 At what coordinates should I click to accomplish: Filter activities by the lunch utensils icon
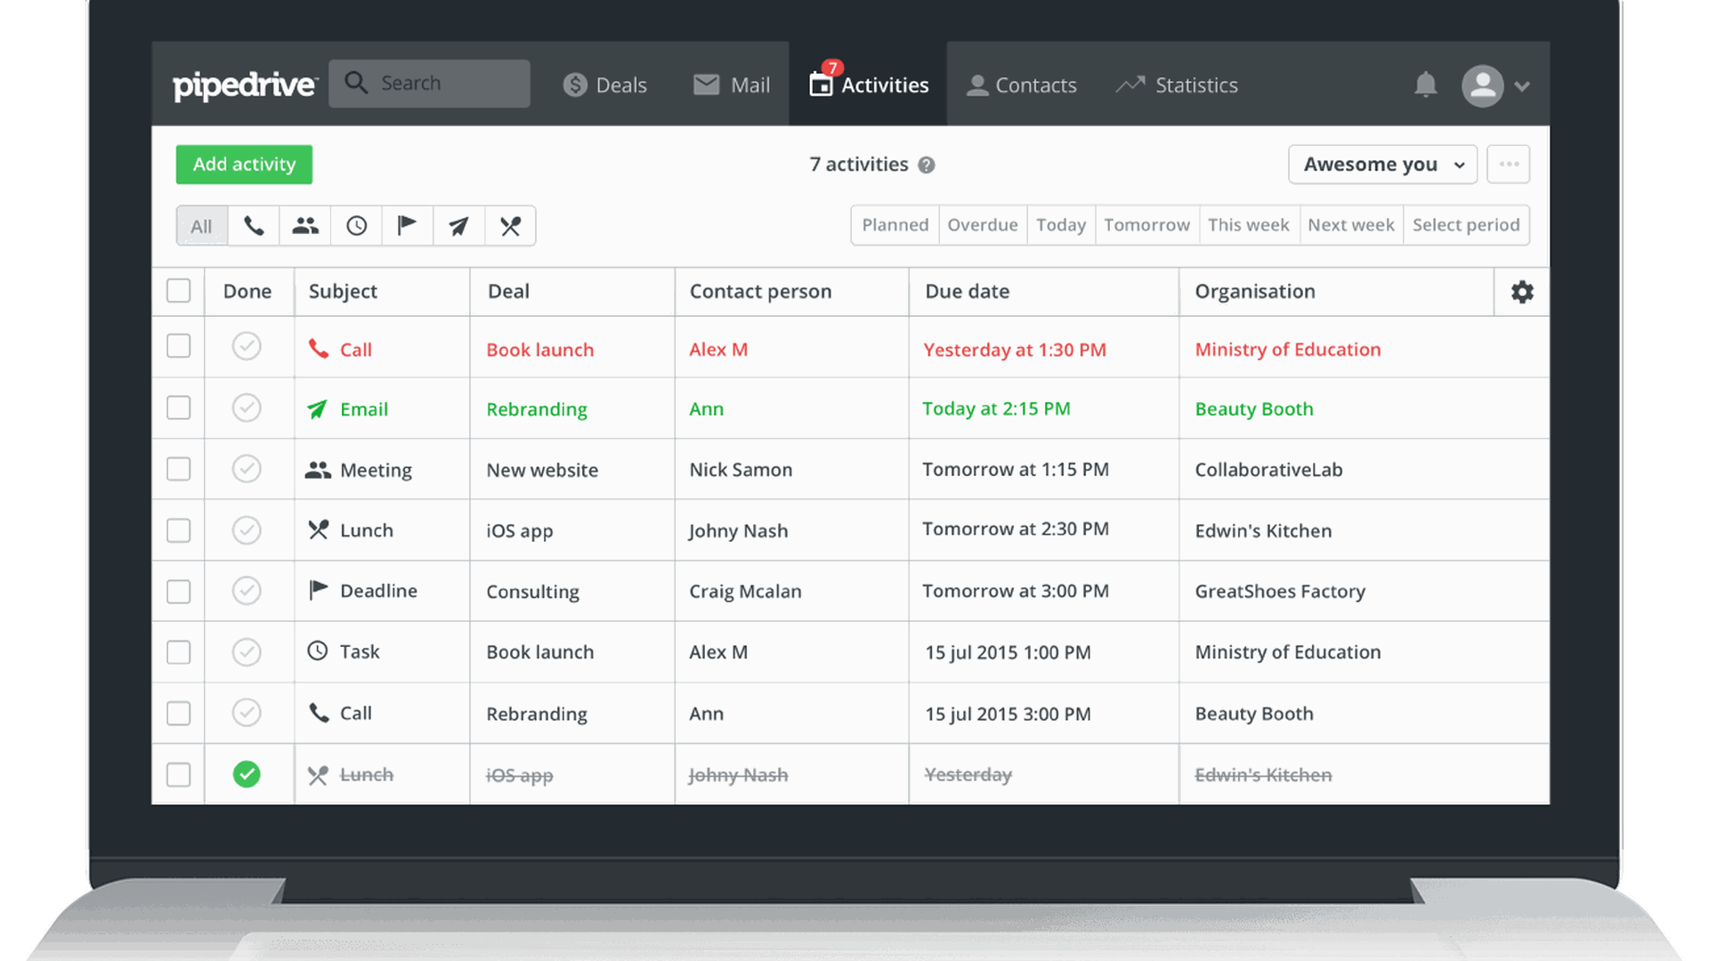click(x=510, y=226)
